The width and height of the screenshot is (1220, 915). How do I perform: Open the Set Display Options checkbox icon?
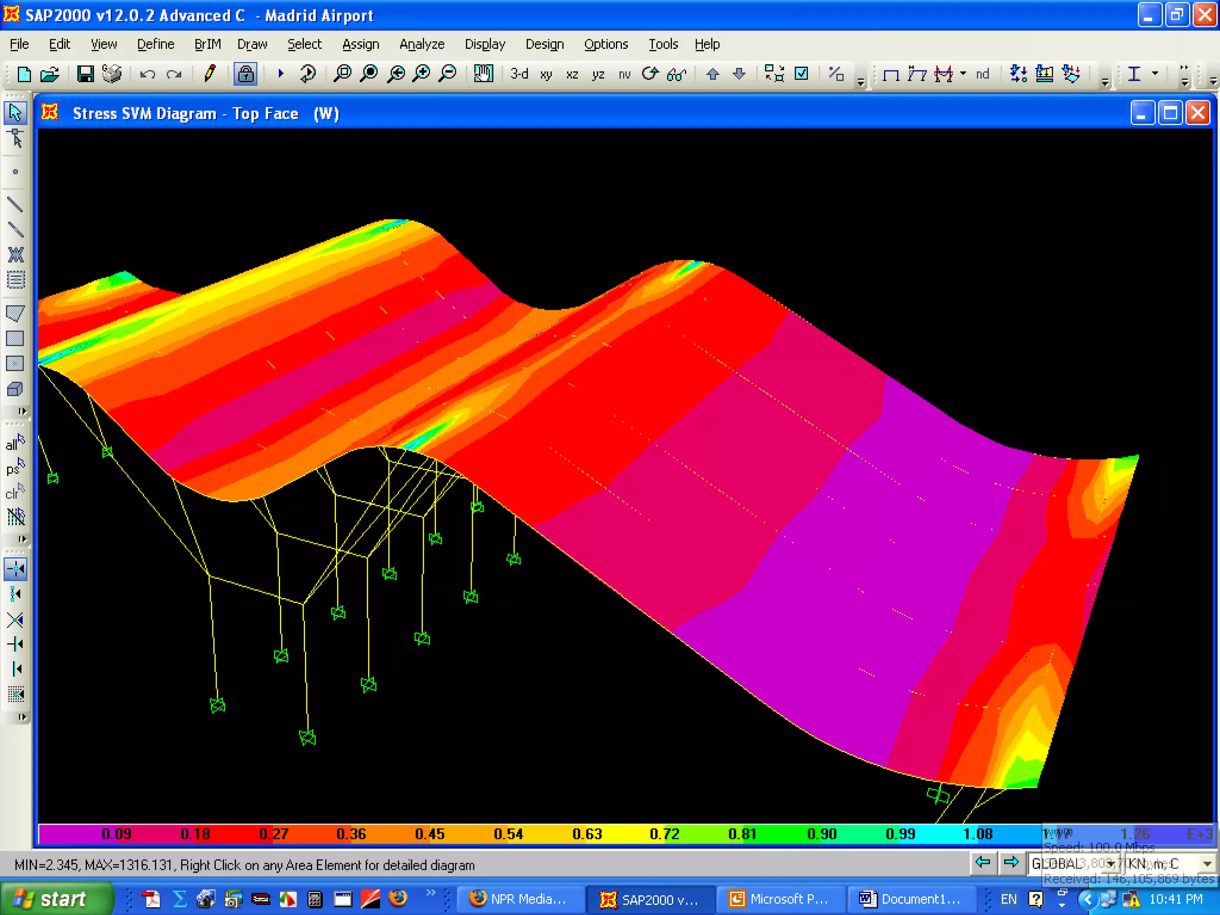[x=802, y=74]
